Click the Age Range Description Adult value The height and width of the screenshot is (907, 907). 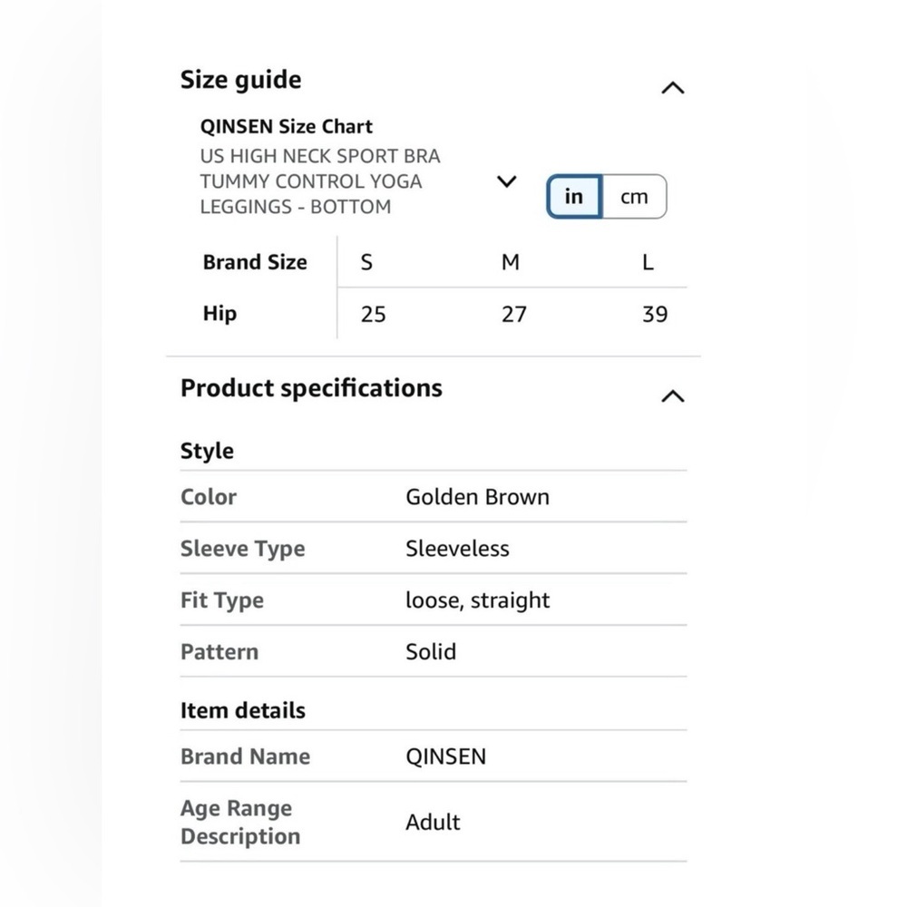click(433, 822)
